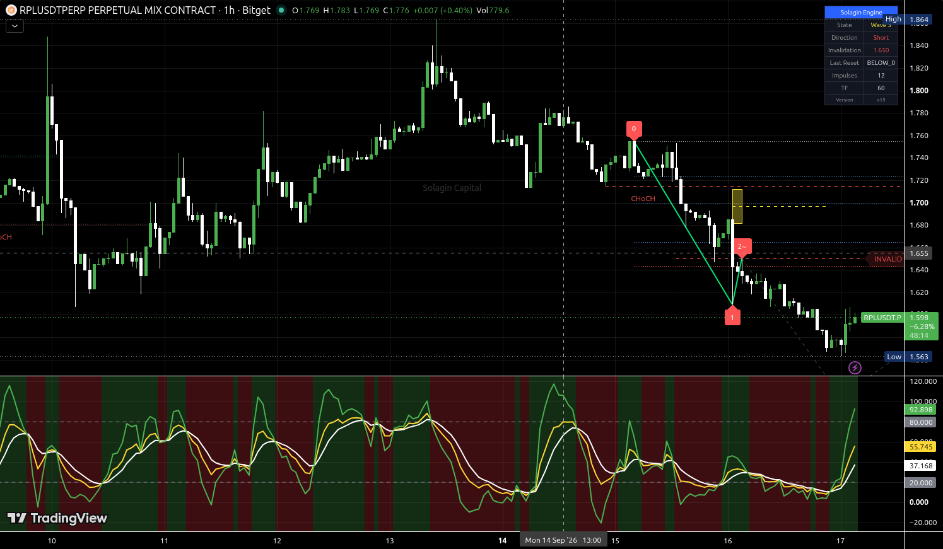Select the red wave marker labeled 1

[x=732, y=316]
